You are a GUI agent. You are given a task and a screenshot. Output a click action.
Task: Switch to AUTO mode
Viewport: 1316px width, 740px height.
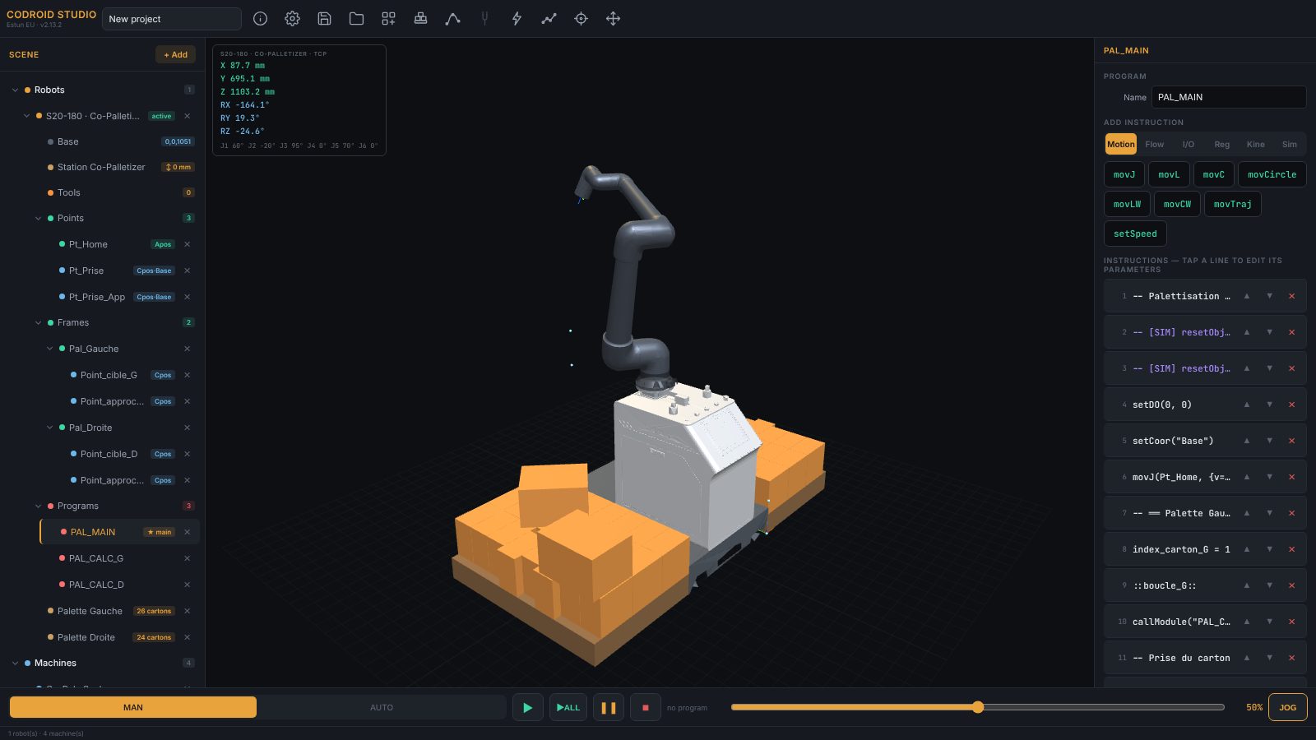click(x=382, y=707)
